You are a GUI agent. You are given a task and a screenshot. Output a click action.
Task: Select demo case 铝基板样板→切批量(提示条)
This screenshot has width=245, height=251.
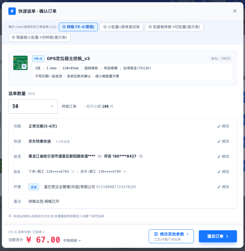[x=174, y=27]
